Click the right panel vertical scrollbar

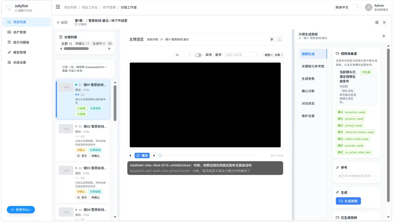(x=388, y=125)
